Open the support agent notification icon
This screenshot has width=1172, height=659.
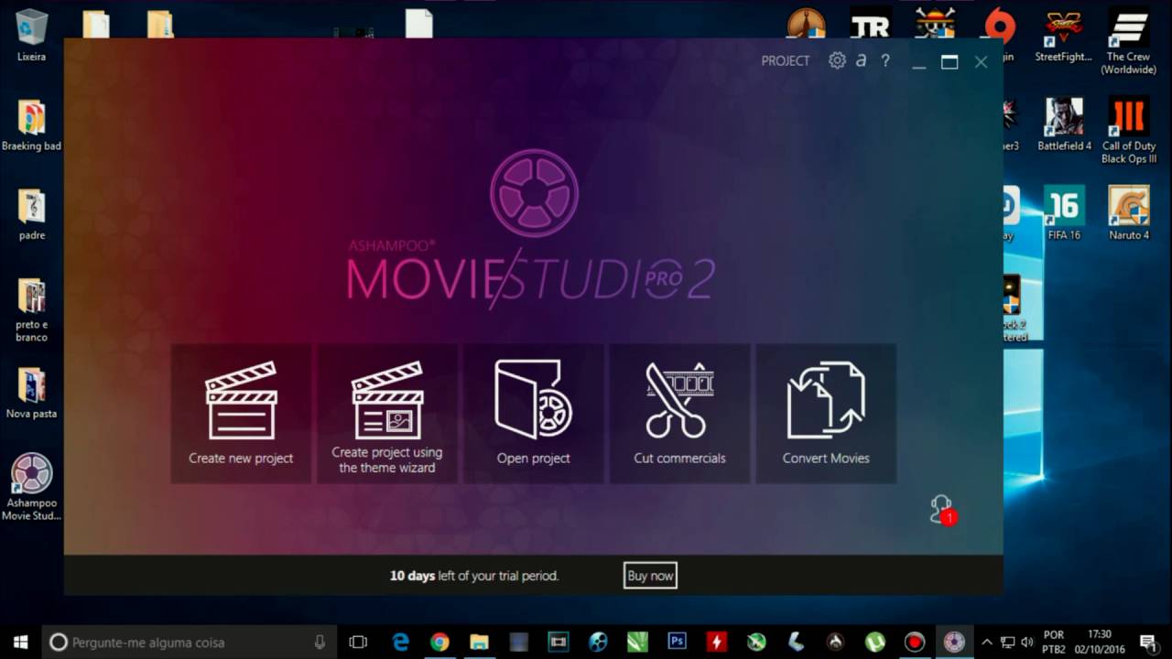point(941,510)
